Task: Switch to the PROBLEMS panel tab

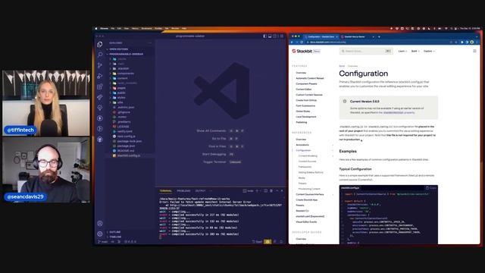Action: [183, 191]
